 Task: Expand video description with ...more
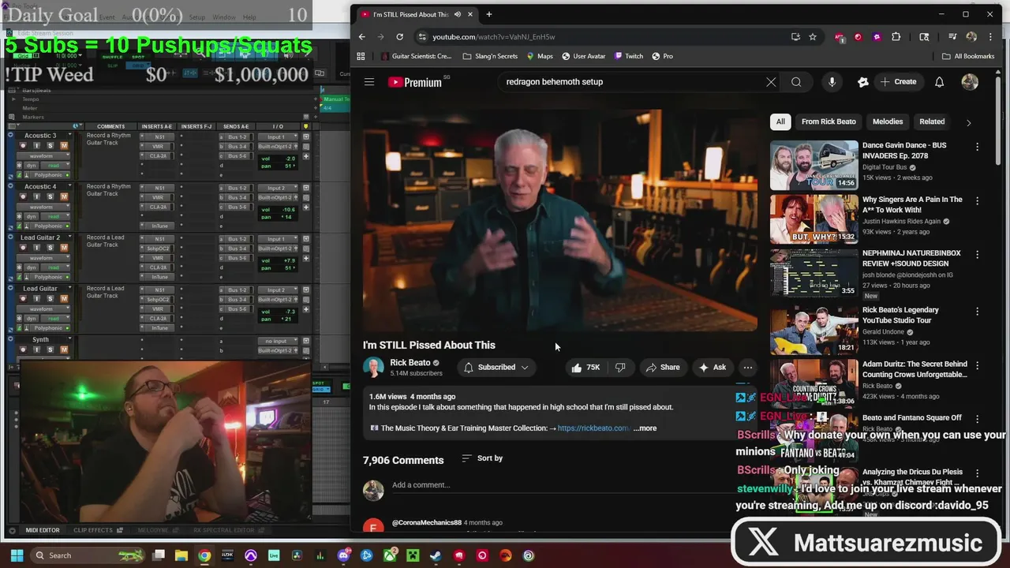coord(645,428)
